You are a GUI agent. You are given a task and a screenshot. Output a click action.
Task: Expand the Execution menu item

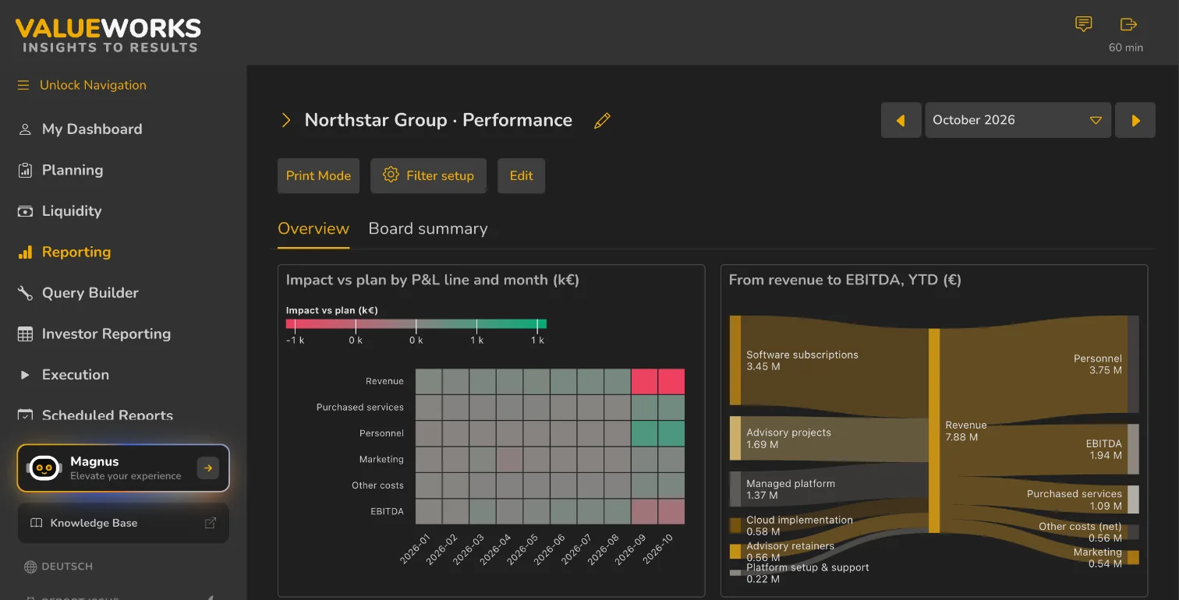pyautogui.click(x=76, y=375)
